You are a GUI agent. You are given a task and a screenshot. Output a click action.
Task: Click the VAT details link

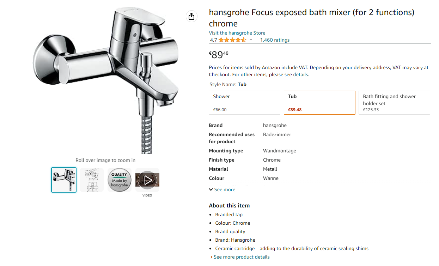(x=300, y=74)
